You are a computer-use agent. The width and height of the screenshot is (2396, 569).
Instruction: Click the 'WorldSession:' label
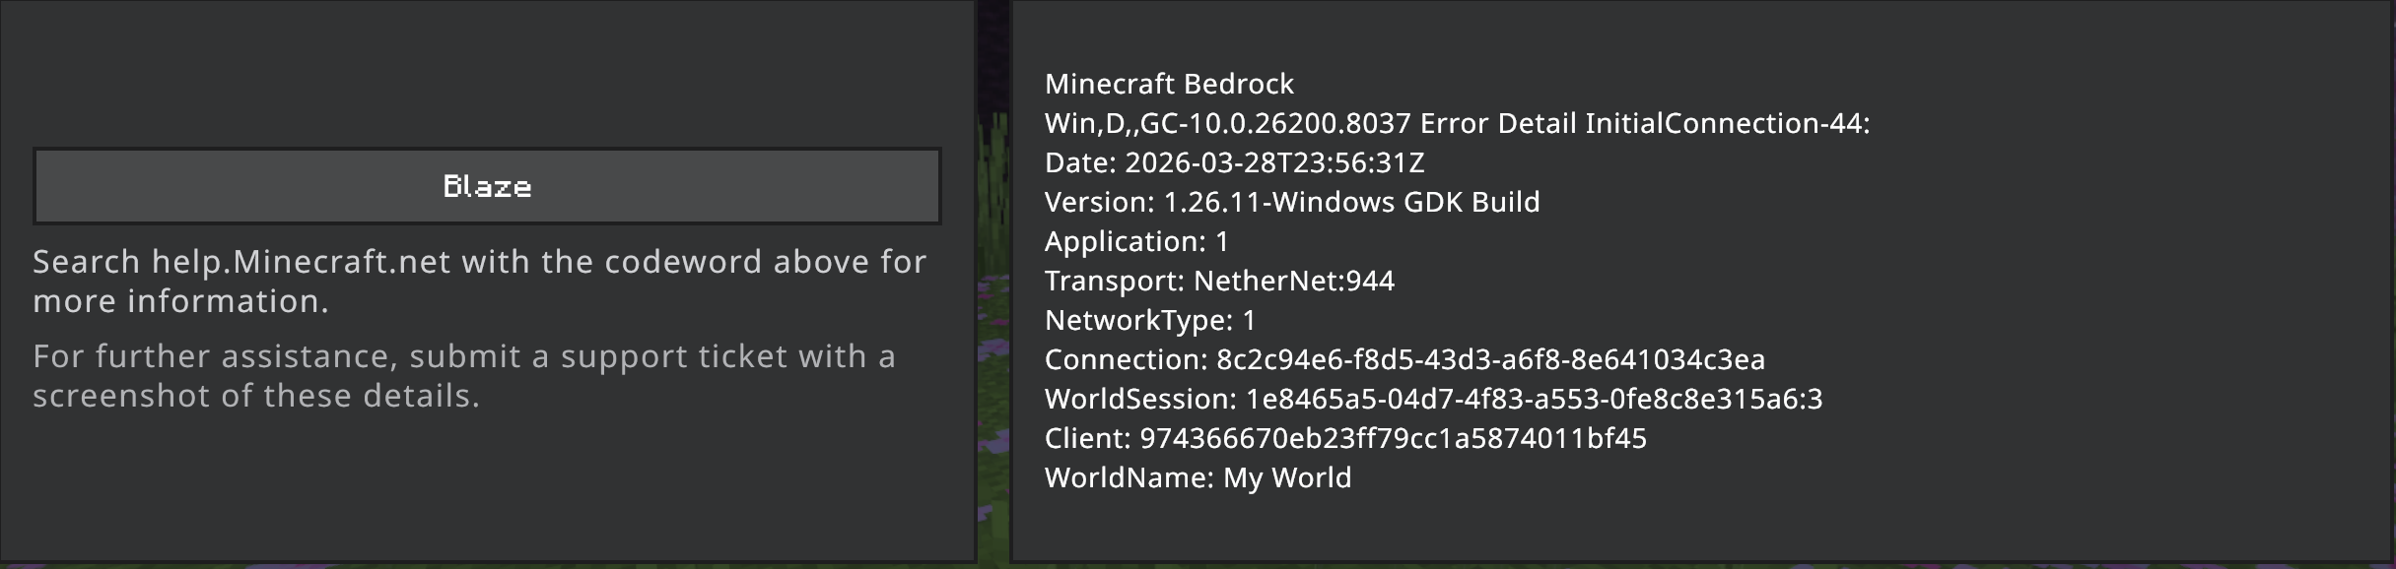click(x=1140, y=399)
